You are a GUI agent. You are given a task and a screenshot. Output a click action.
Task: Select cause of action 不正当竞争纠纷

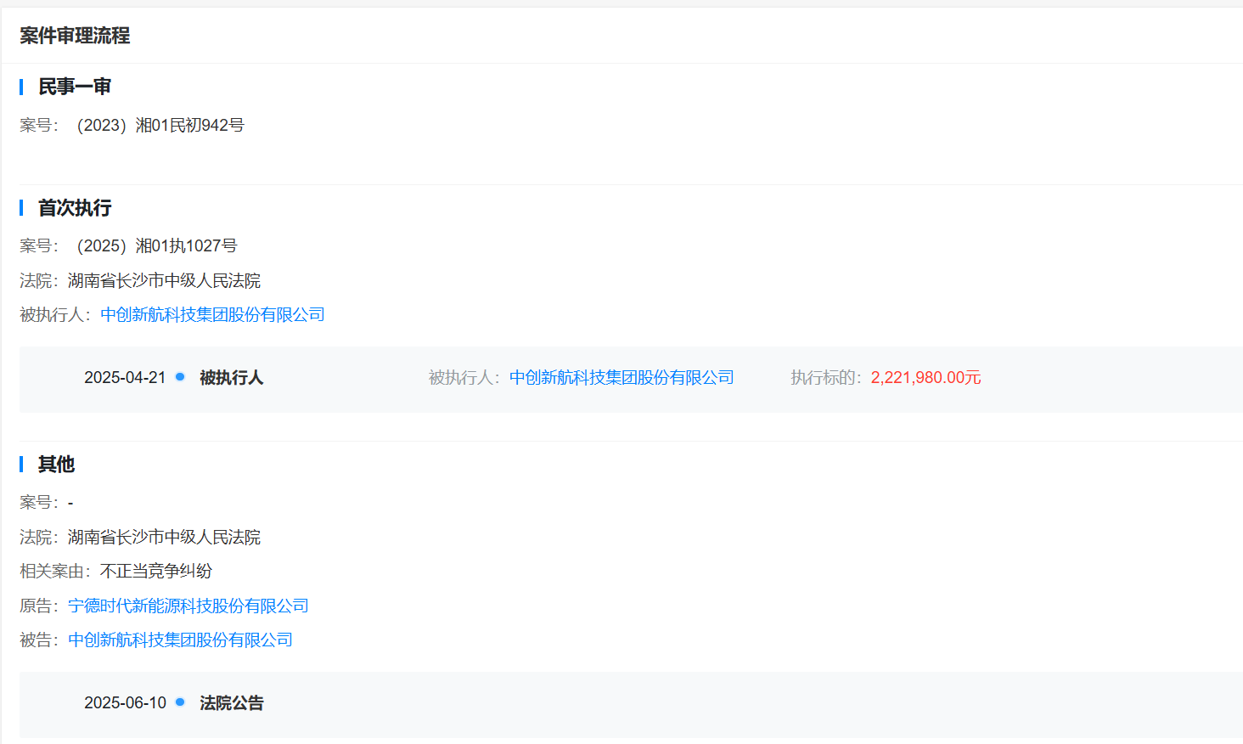click(156, 572)
